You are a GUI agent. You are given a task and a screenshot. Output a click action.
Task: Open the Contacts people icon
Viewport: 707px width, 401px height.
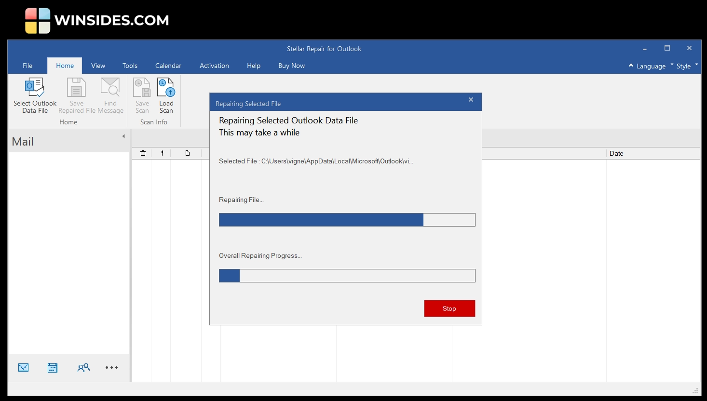click(x=83, y=368)
